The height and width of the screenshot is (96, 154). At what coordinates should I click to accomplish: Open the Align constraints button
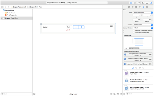(114, 94)
